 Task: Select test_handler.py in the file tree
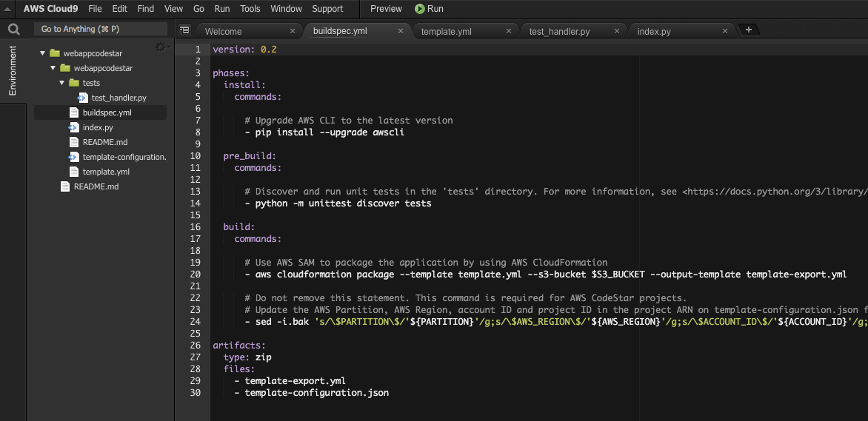click(x=119, y=98)
